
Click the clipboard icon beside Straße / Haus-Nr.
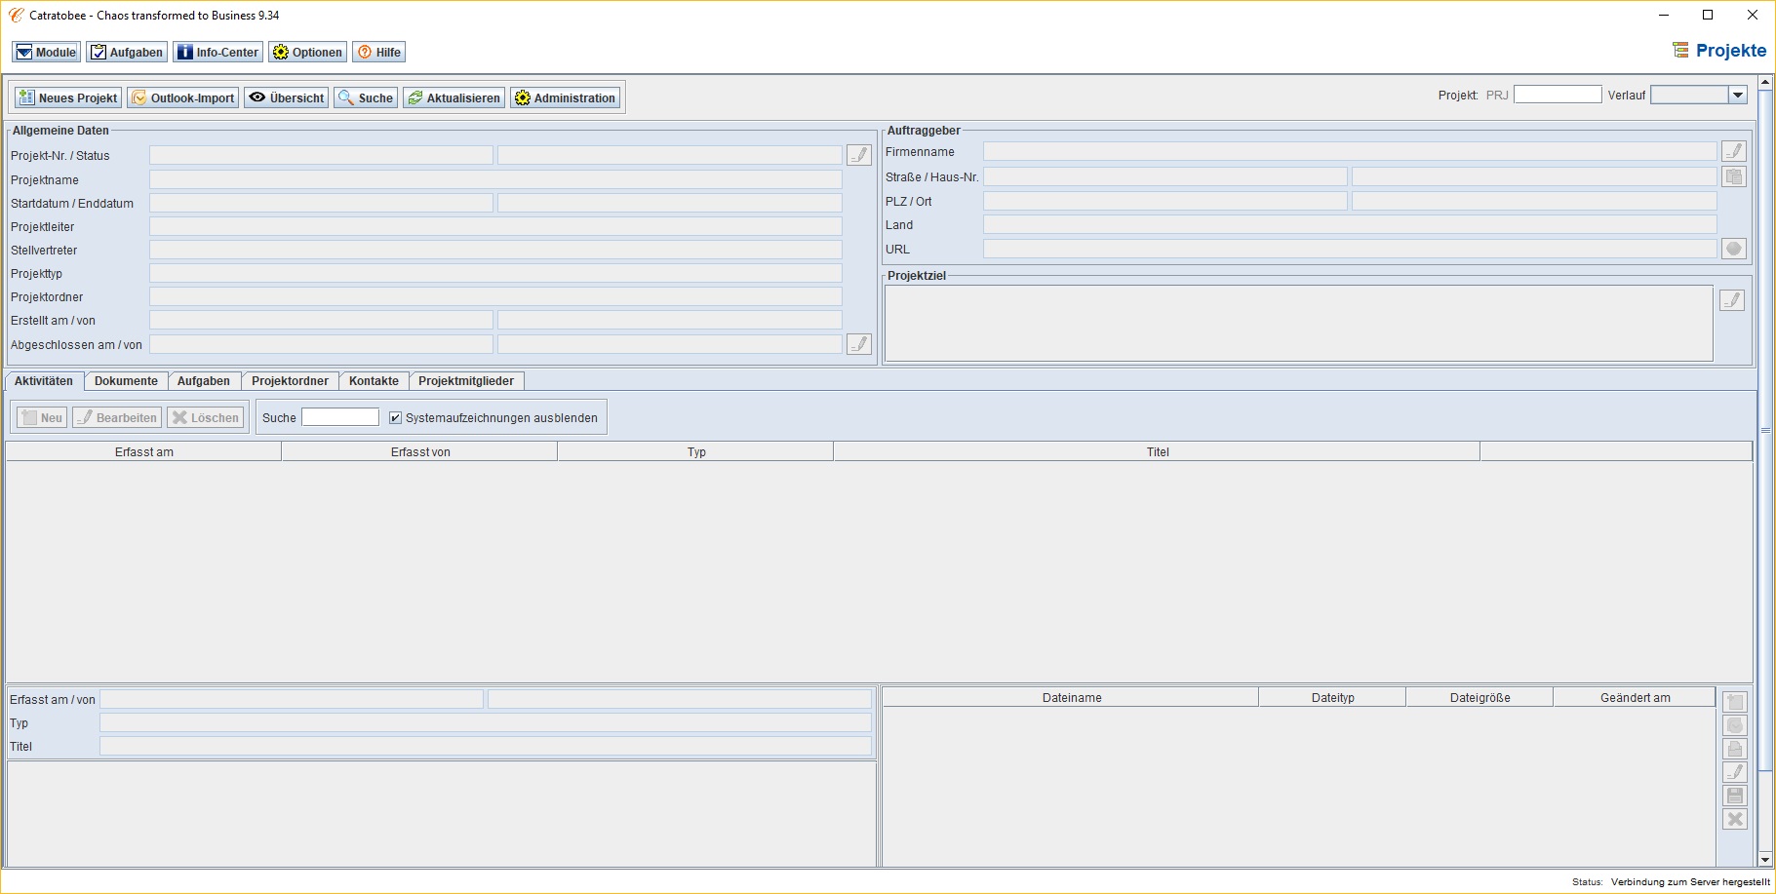coord(1733,176)
